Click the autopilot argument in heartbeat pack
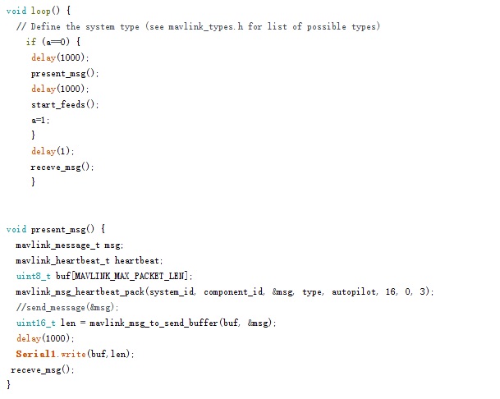Viewport: 500px width, 399px height. pos(354,291)
